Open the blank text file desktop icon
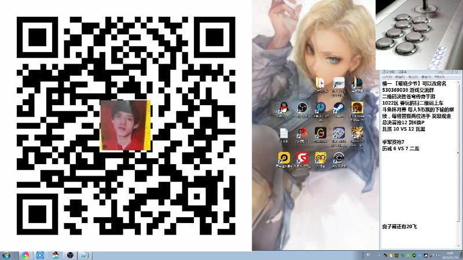 pyautogui.click(x=284, y=135)
